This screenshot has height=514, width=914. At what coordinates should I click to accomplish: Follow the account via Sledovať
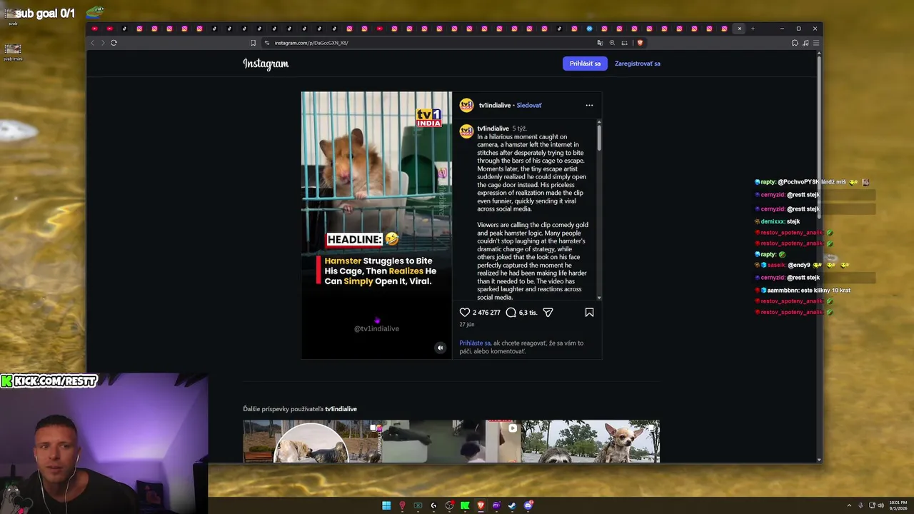(x=529, y=106)
